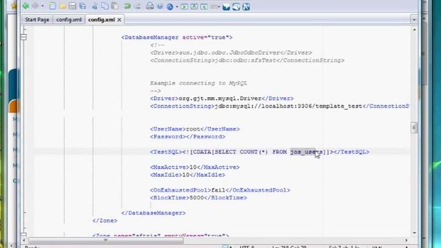Click the last blue toolbar icon

[x=246, y=7]
